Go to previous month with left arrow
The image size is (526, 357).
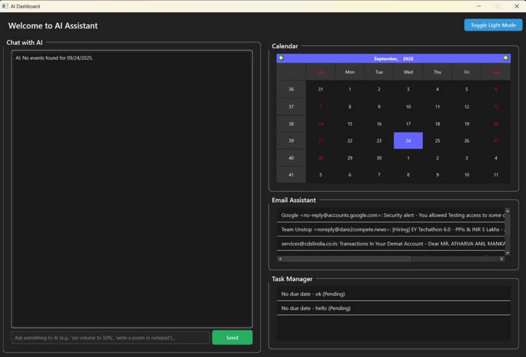pos(281,58)
